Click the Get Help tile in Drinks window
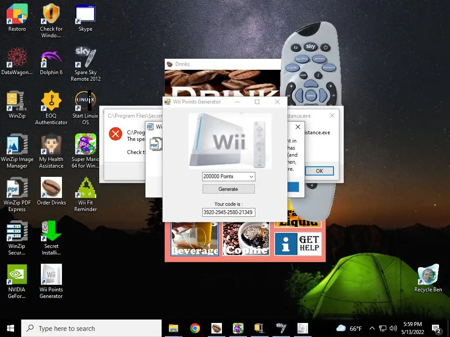Viewport: 450px width, 337px height. (298, 244)
